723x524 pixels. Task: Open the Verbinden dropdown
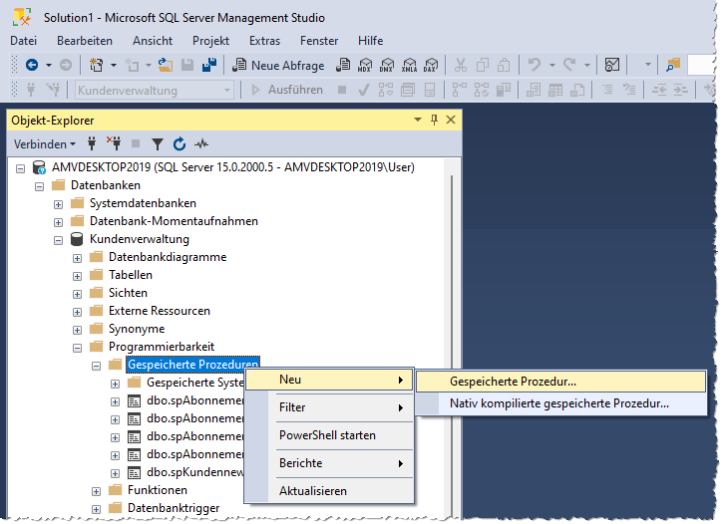pos(45,143)
